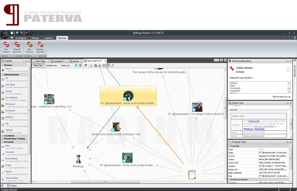Image resolution: width=297 pixels, height=191 pixels.
Task: Select the Website palette entity
Action: click(x=15, y=131)
